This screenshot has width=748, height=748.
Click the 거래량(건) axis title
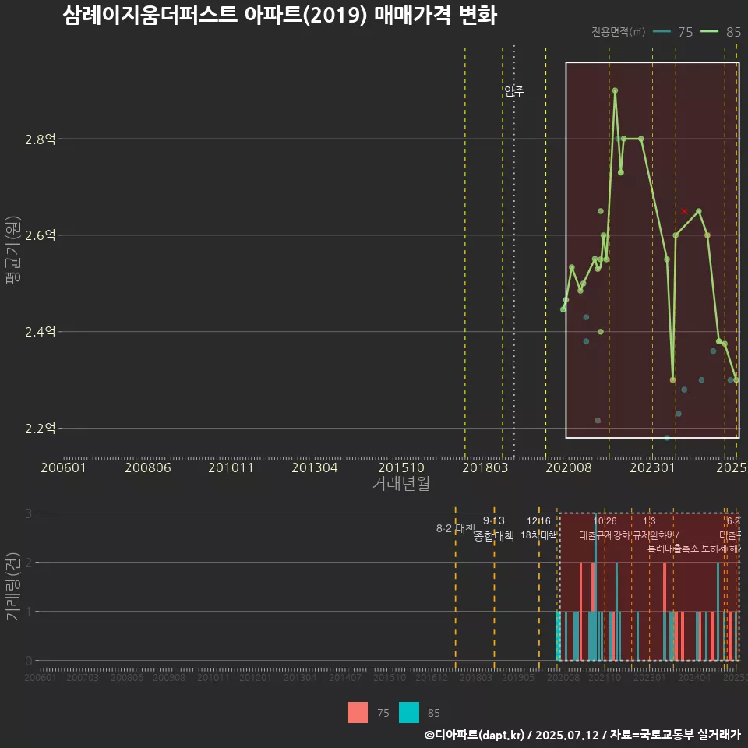(13, 586)
